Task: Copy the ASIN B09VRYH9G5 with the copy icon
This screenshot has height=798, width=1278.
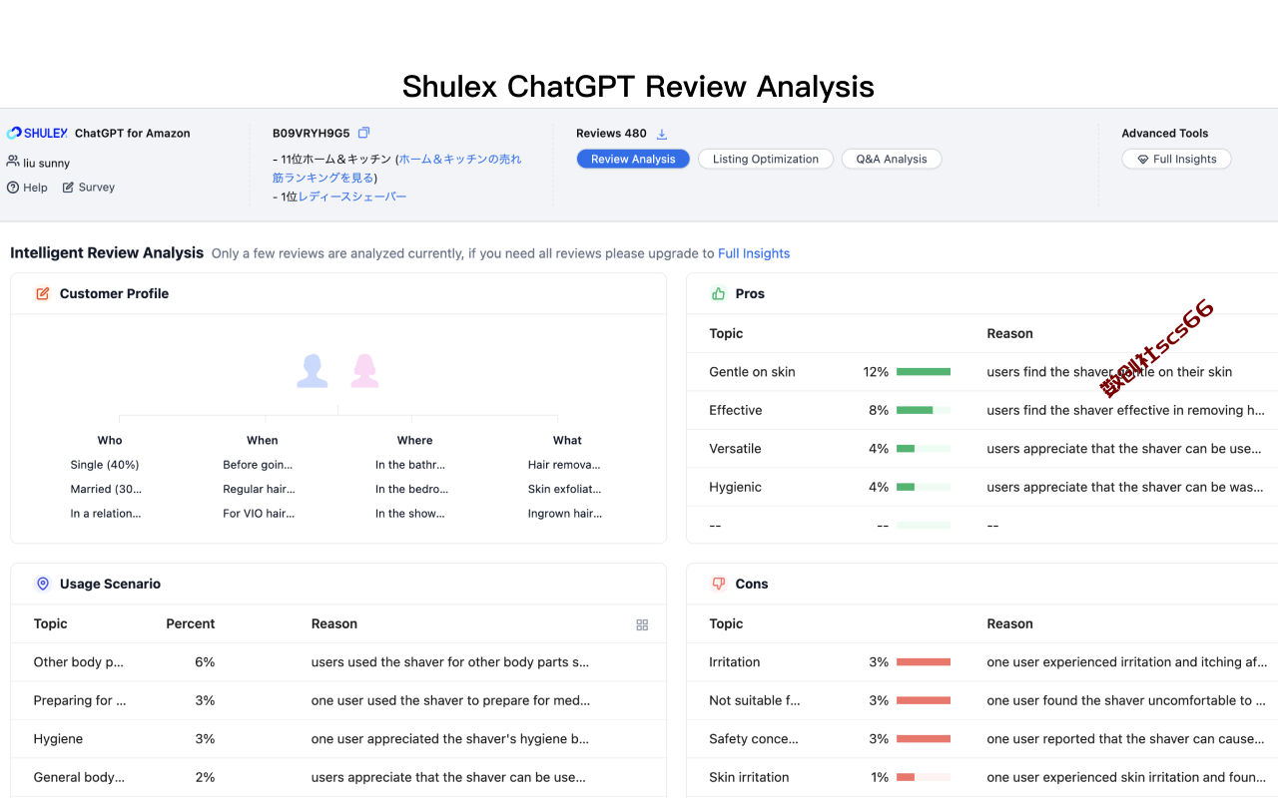Action: pyautogui.click(x=363, y=133)
